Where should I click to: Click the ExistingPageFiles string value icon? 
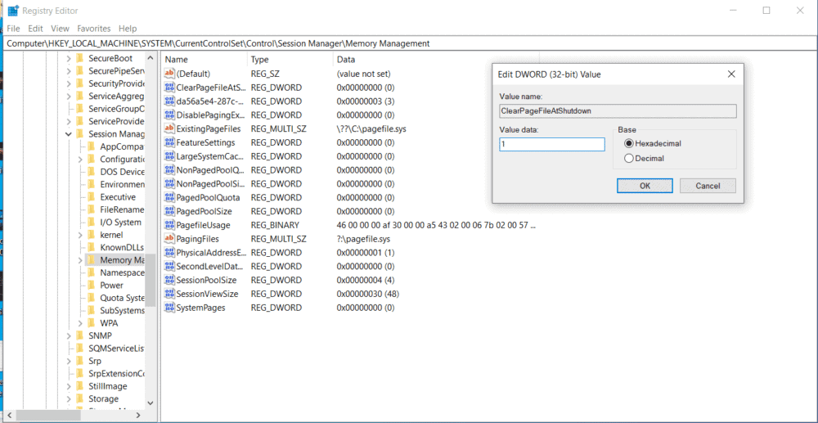point(169,129)
